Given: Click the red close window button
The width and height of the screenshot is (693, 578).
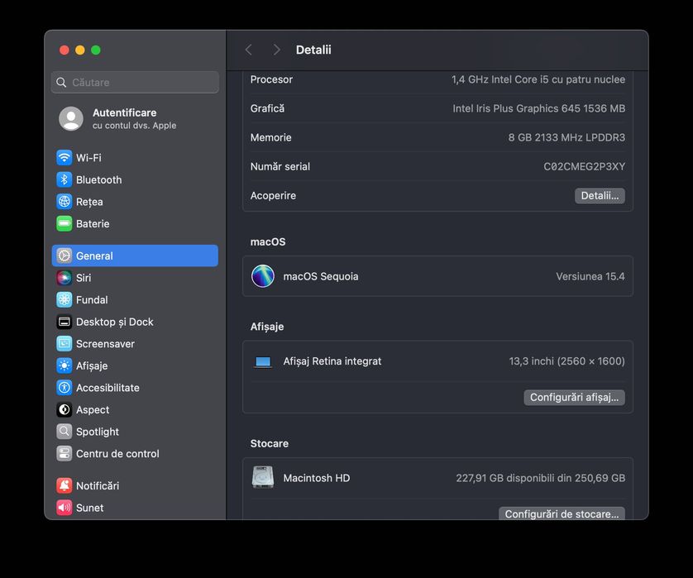Looking at the screenshot, I should 64,50.
